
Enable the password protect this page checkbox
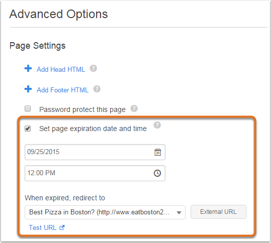[28, 108]
